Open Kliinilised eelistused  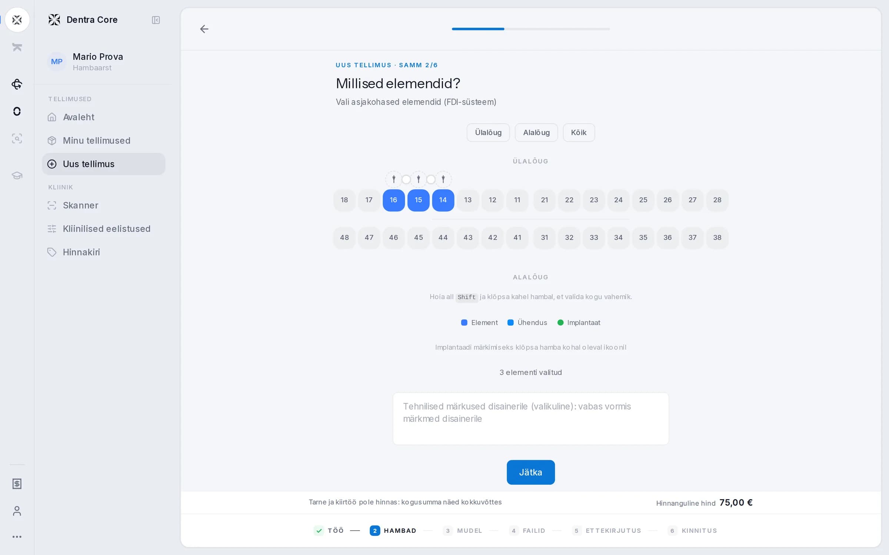104,229
